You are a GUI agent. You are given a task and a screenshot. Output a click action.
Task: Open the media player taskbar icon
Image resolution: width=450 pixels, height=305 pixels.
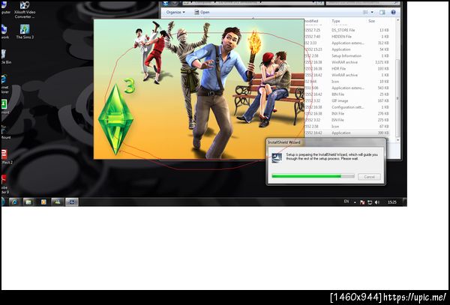tap(43, 202)
